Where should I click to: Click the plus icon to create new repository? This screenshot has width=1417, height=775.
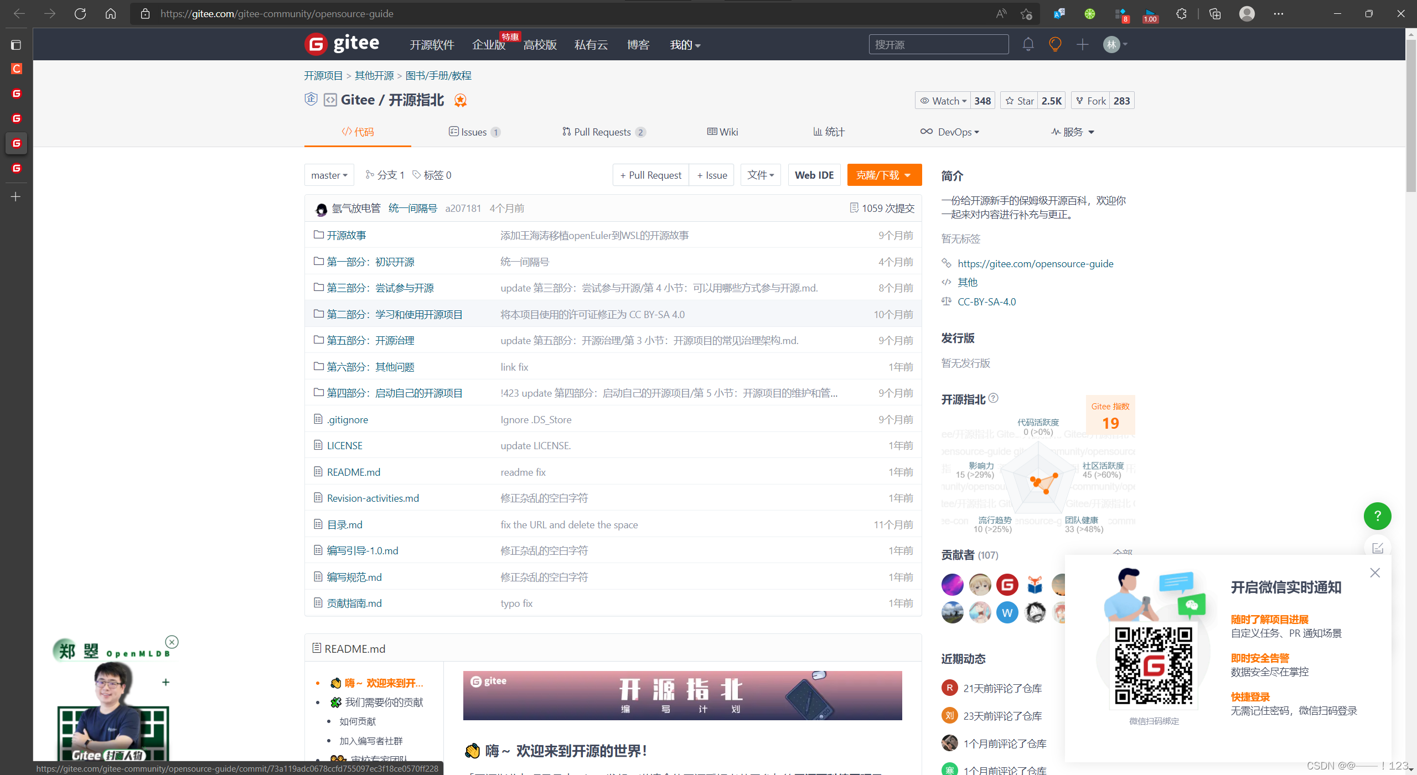(1083, 44)
